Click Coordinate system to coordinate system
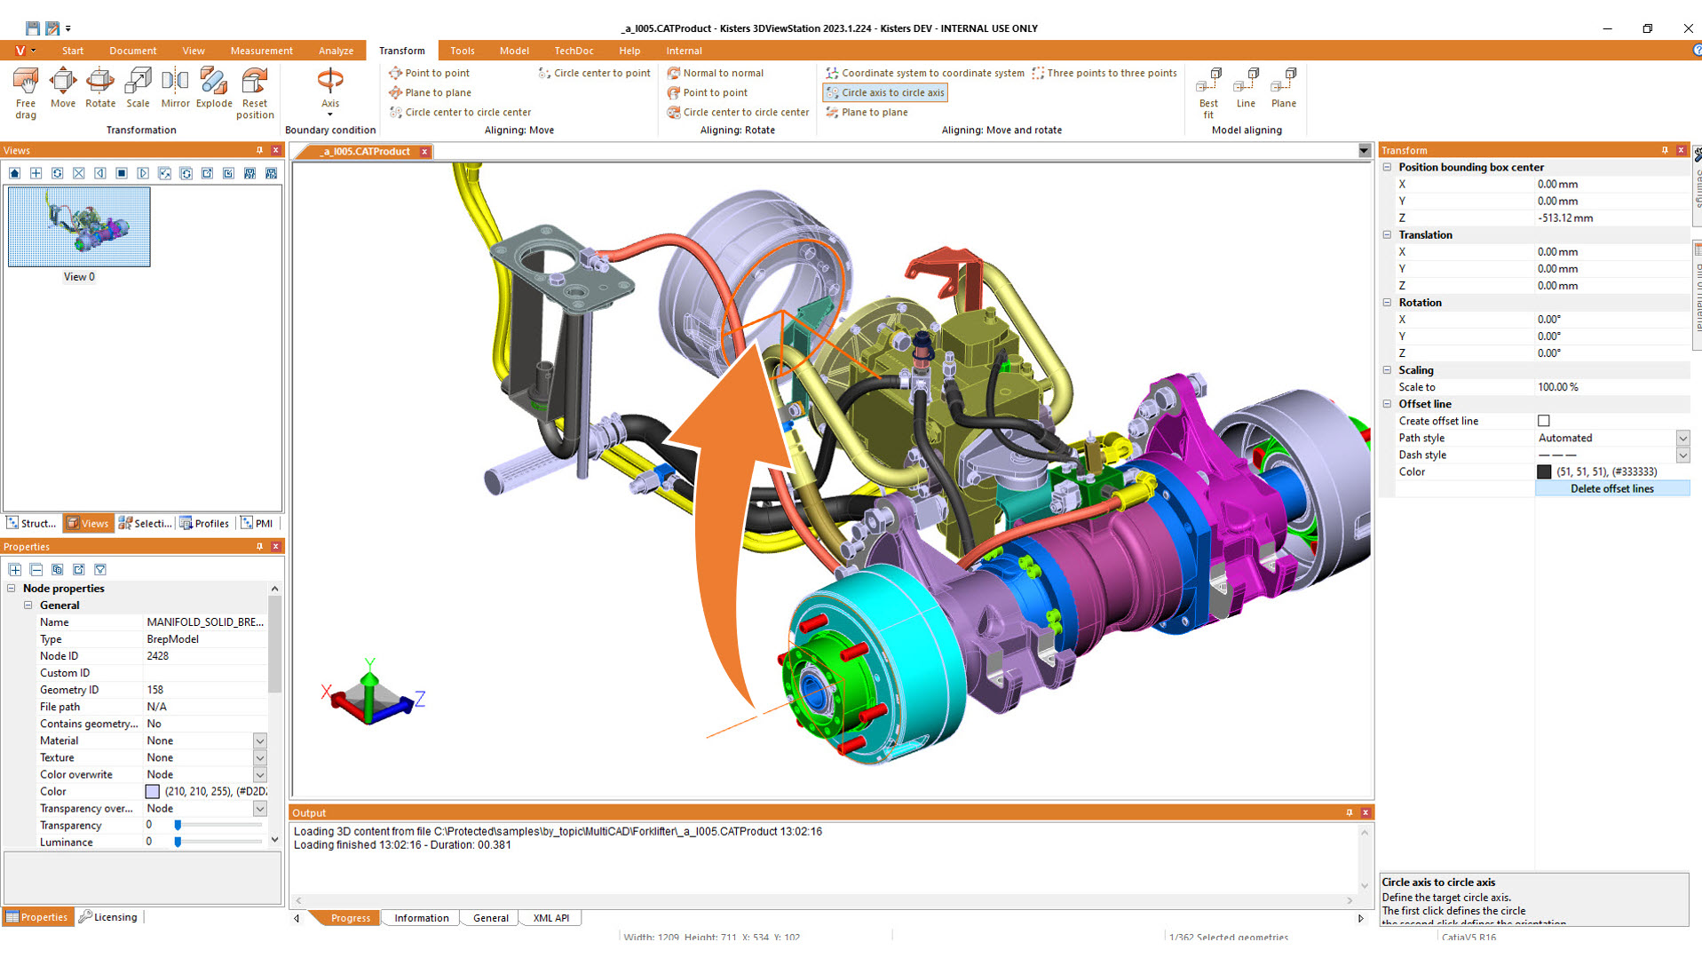 pyautogui.click(x=924, y=73)
